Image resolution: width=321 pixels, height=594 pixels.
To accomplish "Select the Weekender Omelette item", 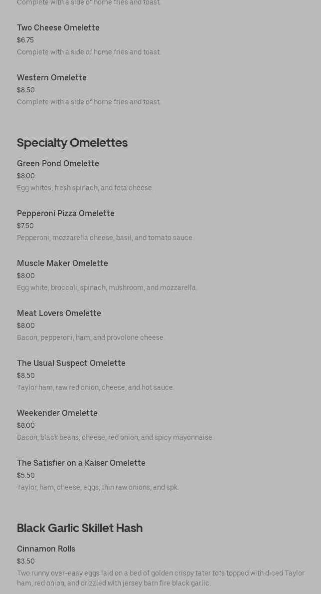I will (57, 413).
